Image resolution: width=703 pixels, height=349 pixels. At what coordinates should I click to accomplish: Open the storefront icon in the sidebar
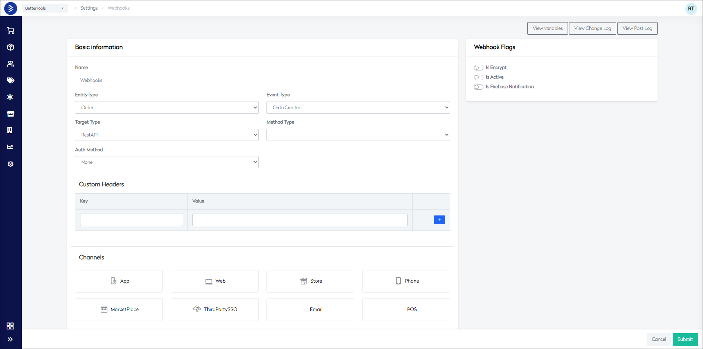pyautogui.click(x=10, y=114)
